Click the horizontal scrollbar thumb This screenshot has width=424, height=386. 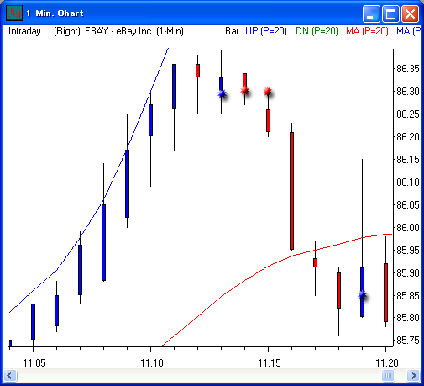[x=388, y=375]
